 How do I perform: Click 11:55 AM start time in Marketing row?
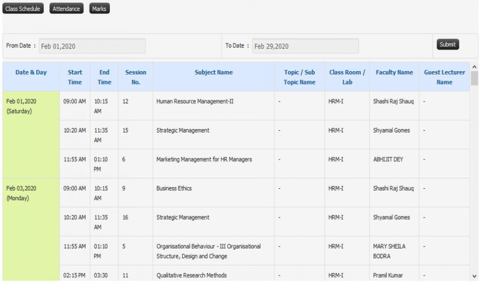(x=74, y=159)
